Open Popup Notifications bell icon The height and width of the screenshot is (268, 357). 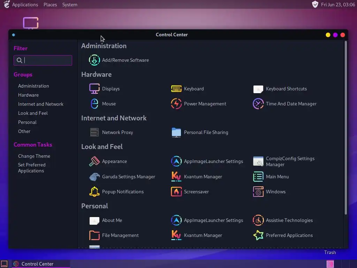[x=94, y=192]
